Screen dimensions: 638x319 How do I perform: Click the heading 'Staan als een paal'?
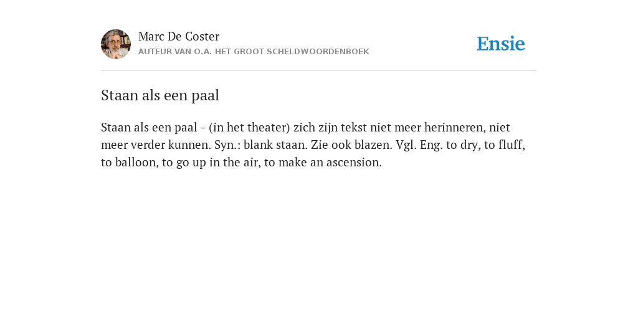(x=160, y=95)
